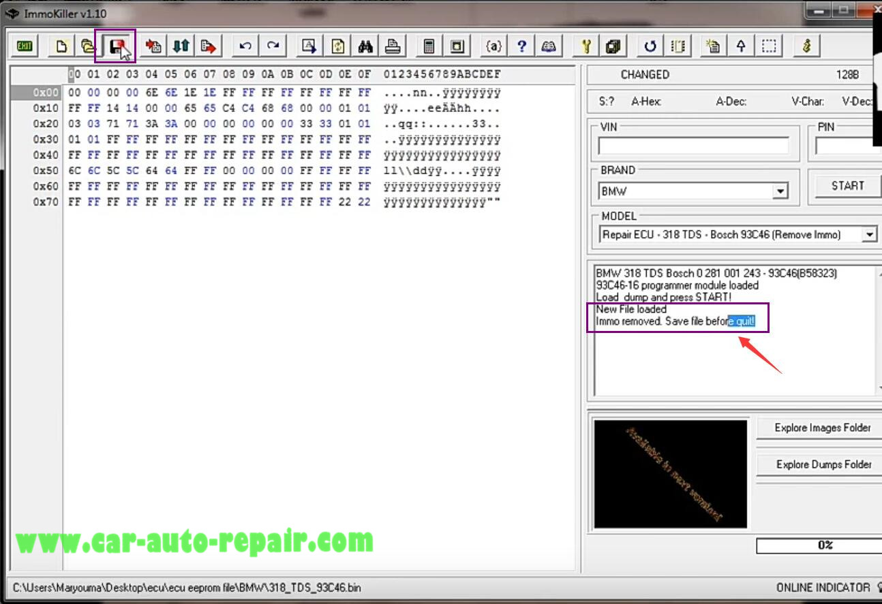Click the green EXIT toolbar icon

(25, 46)
